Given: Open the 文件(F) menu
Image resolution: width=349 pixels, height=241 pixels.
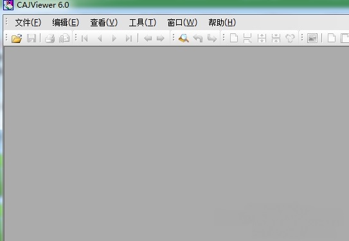Looking at the screenshot, I should point(28,22).
